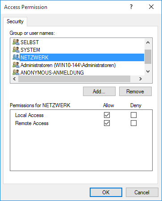Click the NETZWERK group icon
162x201 pixels.
pos(16,57)
